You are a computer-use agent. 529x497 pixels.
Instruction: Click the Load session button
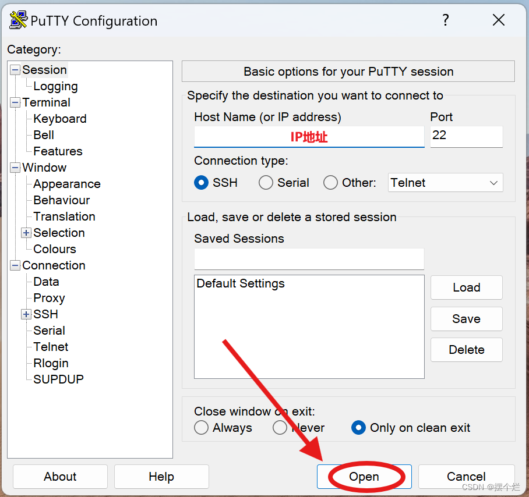pyautogui.click(x=467, y=287)
